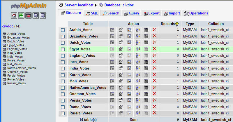The image size is (233, 122).
Task: Click the green Log out icon
Action: click(21, 15)
